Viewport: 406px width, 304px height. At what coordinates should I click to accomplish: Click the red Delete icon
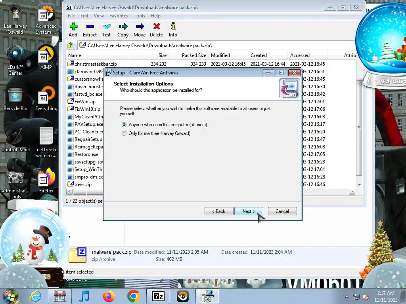pos(156,30)
